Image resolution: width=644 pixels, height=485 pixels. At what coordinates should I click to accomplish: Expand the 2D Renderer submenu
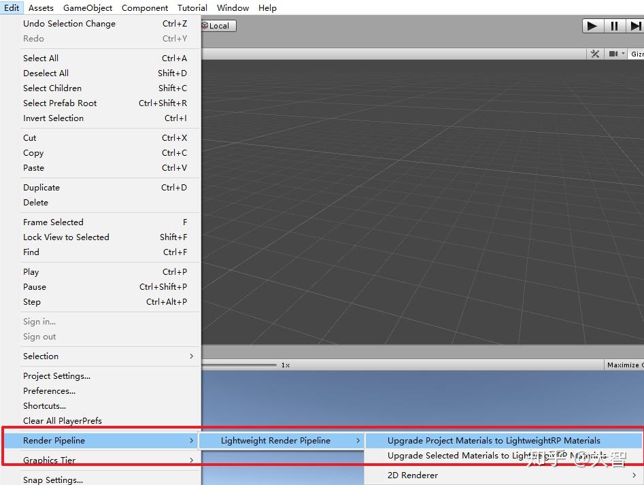(x=503, y=475)
